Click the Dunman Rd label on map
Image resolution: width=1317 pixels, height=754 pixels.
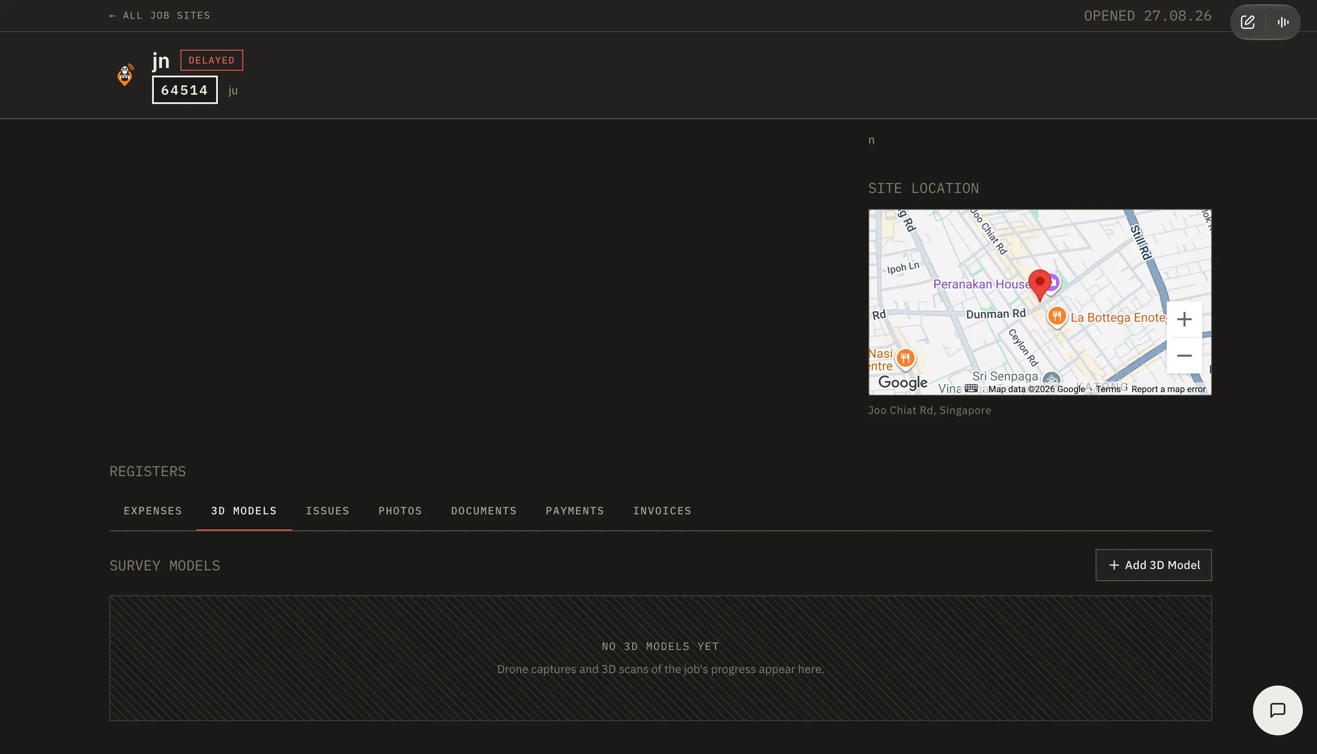coord(996,314)
